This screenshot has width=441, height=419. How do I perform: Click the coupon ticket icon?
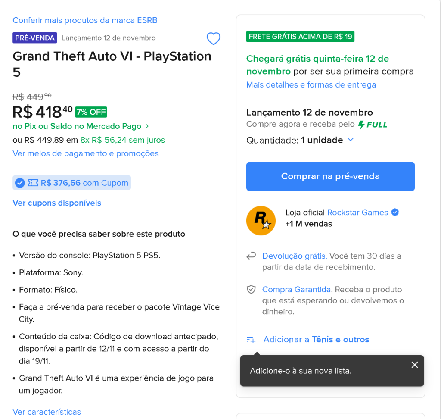pos(33,183)
